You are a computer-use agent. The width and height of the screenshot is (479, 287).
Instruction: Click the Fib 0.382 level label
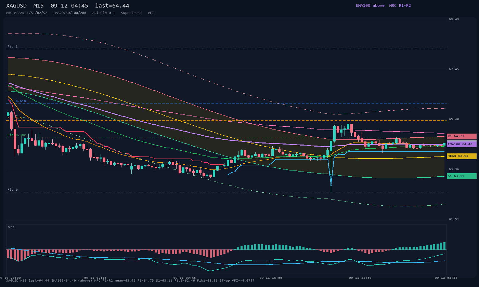tap(17, 135)
